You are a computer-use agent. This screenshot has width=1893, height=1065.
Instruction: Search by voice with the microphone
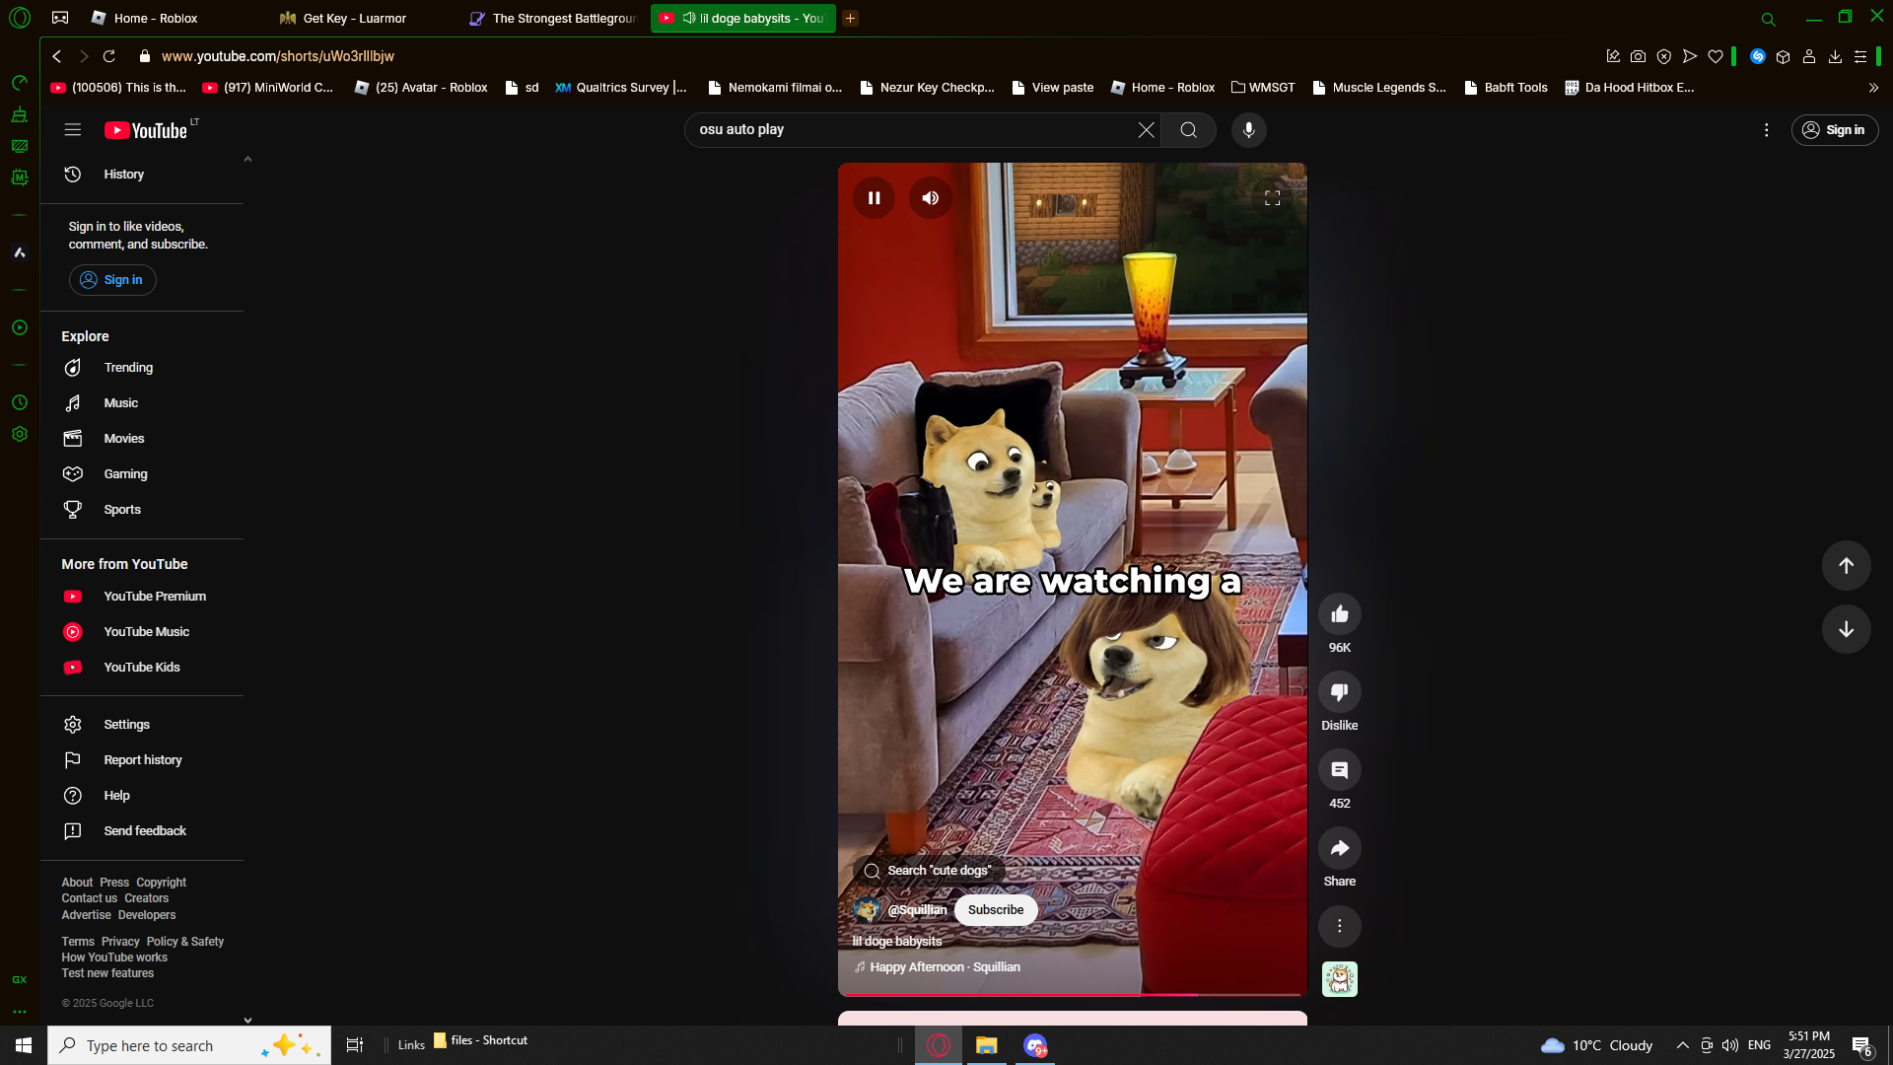(1248, 130)
